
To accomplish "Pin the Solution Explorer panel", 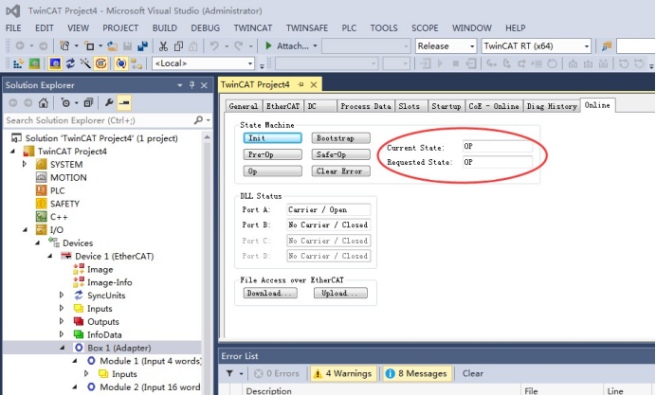I will click(192, 85).
